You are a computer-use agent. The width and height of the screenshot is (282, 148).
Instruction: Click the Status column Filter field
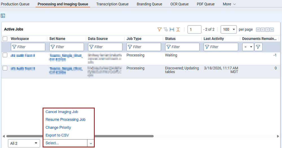tap(182, 47)
